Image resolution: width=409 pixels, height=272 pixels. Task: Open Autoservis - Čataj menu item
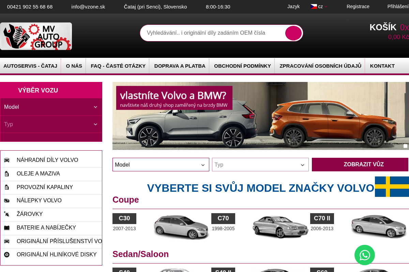[x=30, y=66]
